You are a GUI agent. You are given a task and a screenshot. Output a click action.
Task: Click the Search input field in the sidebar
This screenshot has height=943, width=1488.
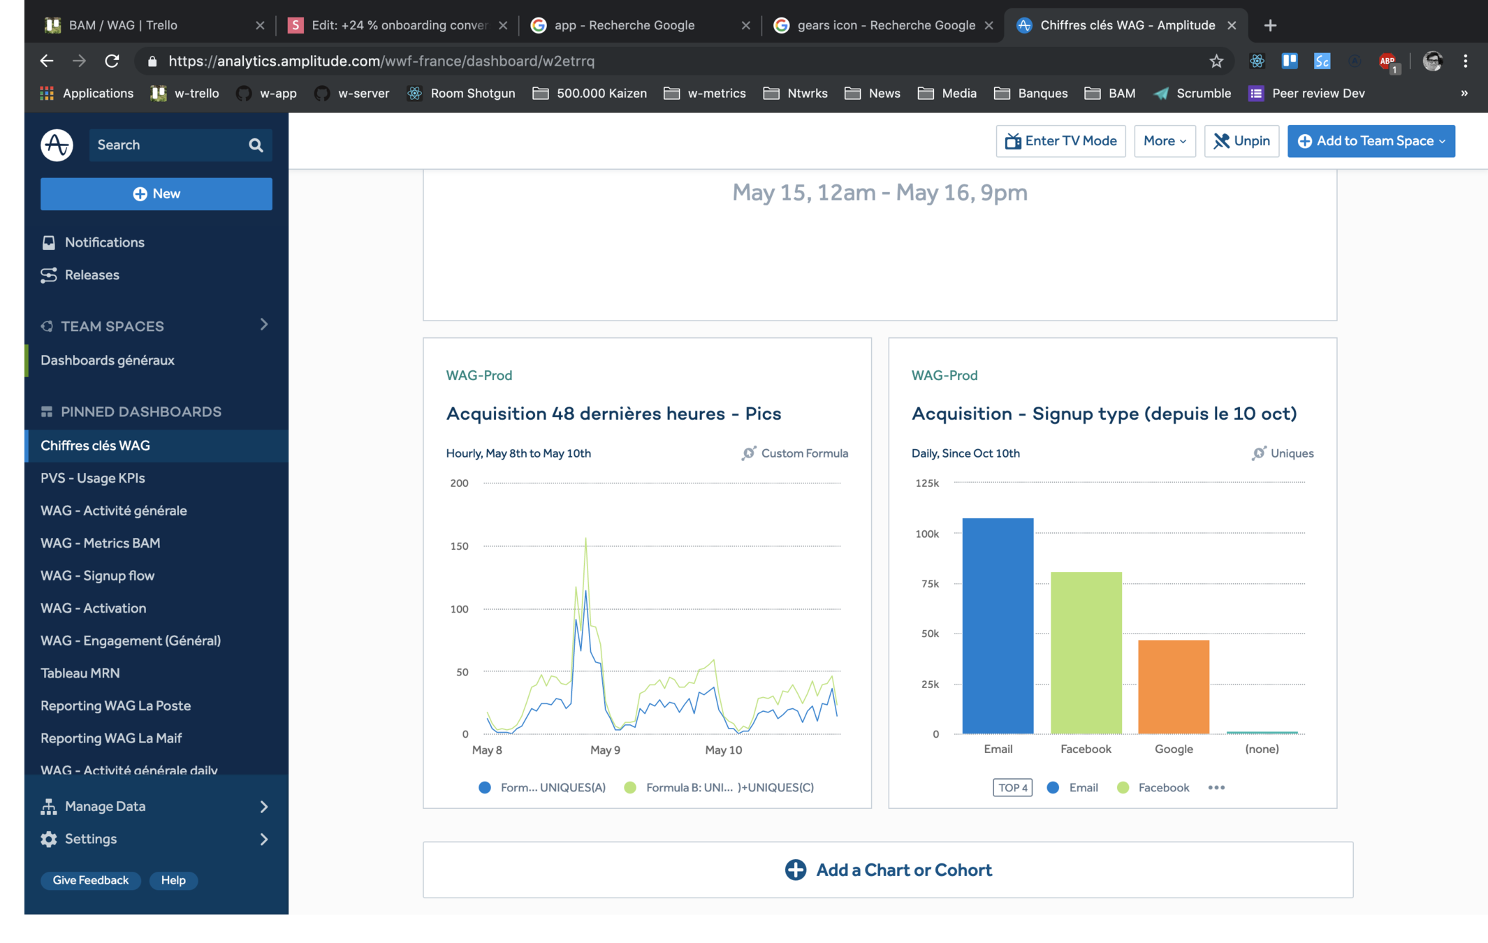[x=166, y=145]
